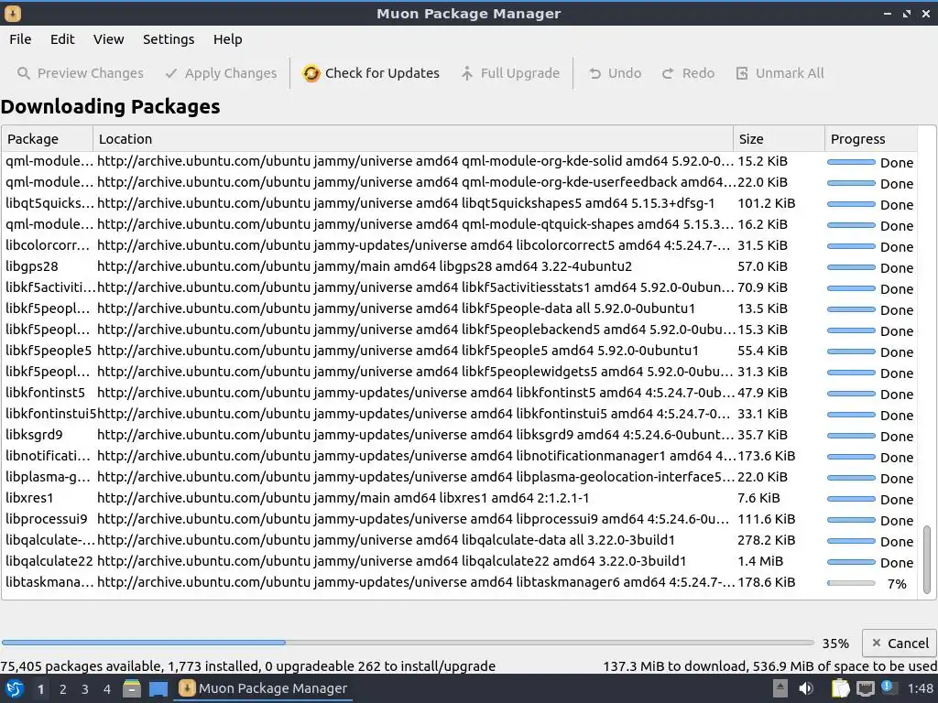
Task: Click the Preview Changes magnifier icon
Action: (x=23, y=73)
